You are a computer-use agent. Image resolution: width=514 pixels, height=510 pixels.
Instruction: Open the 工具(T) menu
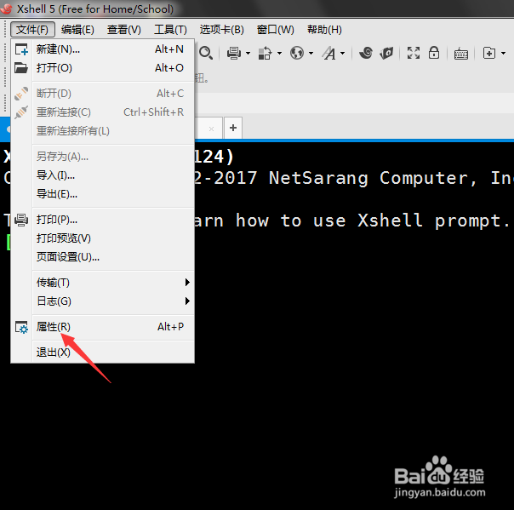tap(170, 30)
